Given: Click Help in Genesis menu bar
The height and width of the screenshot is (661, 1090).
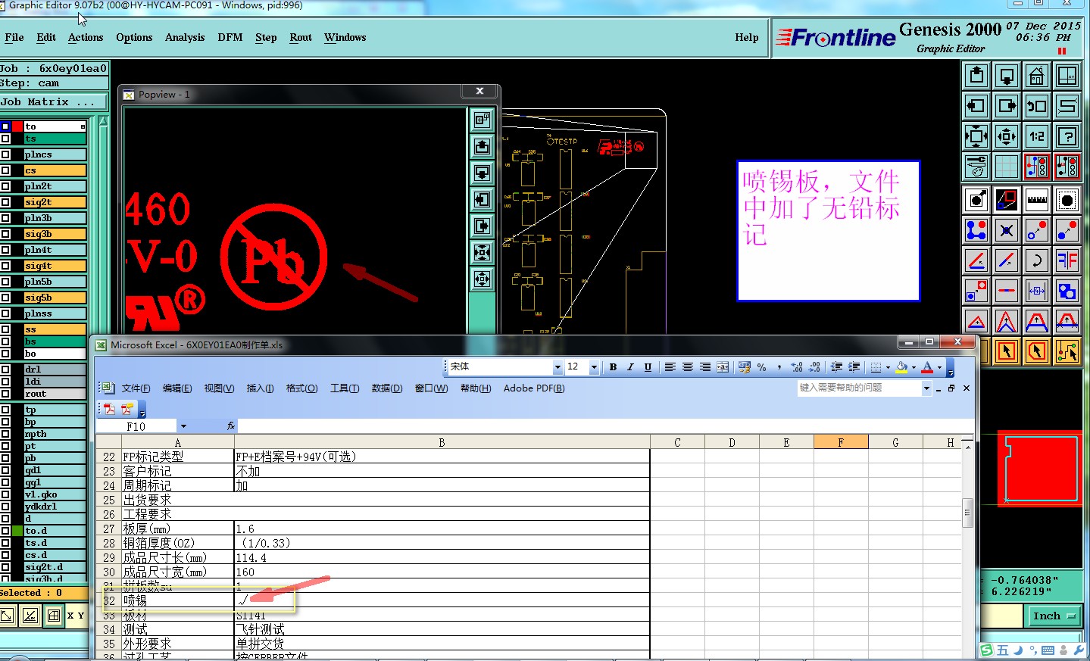Looking at the screenshot, I should click(x=746, y=37).
